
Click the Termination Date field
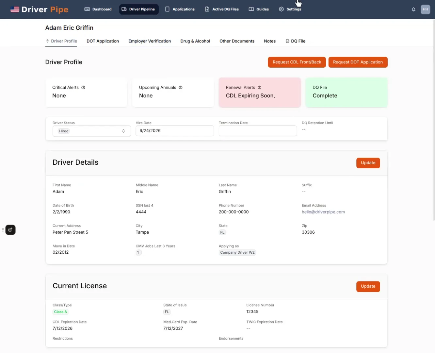(258, 131)
